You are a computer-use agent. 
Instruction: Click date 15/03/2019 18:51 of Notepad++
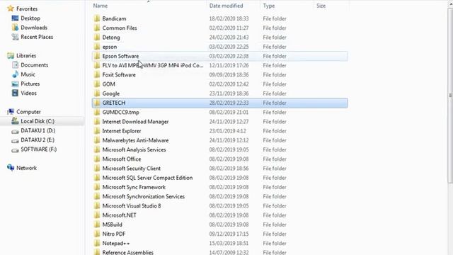[229, 243]
